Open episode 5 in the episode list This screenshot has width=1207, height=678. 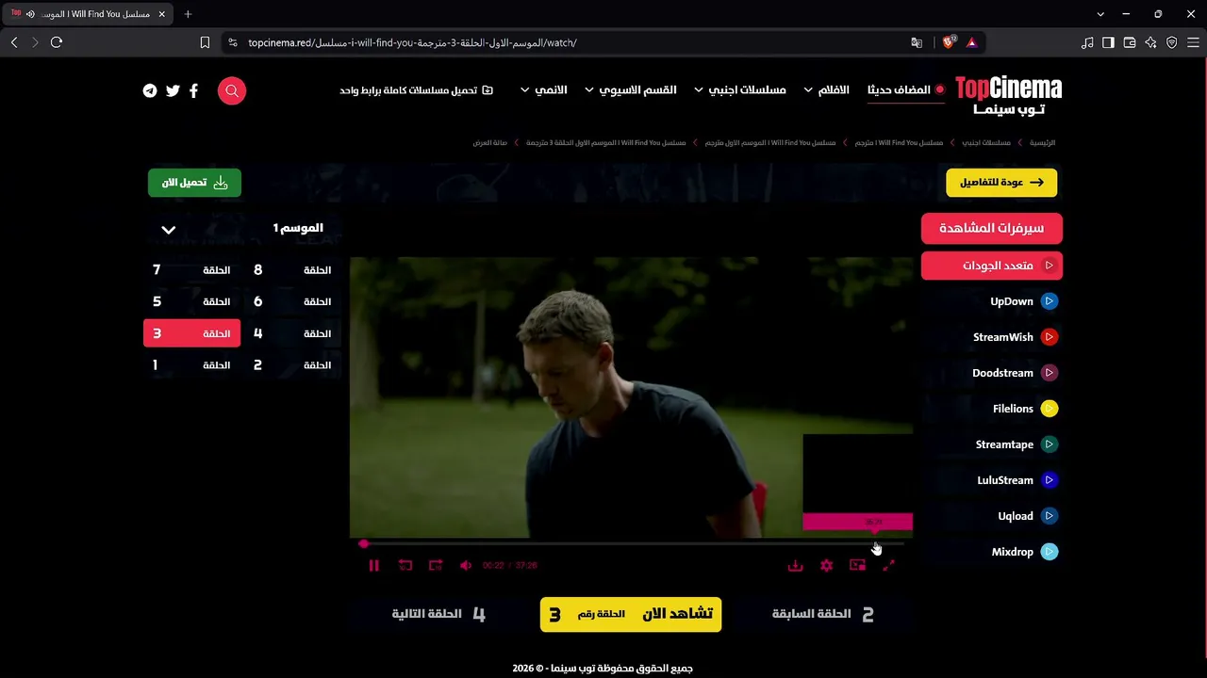pyautogui.click(x=191, y=301)
